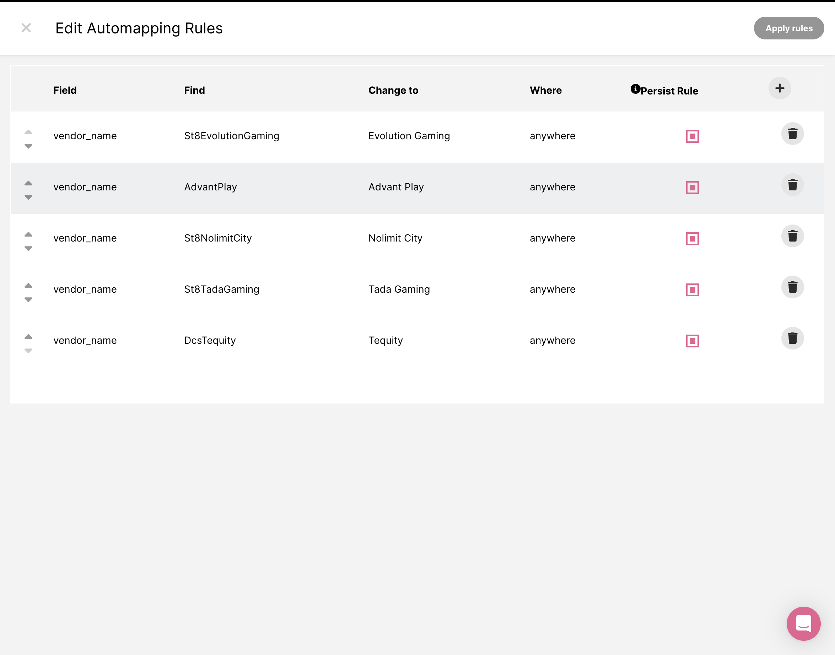Move St8EvolutionGaming rule down

(28, 146)
